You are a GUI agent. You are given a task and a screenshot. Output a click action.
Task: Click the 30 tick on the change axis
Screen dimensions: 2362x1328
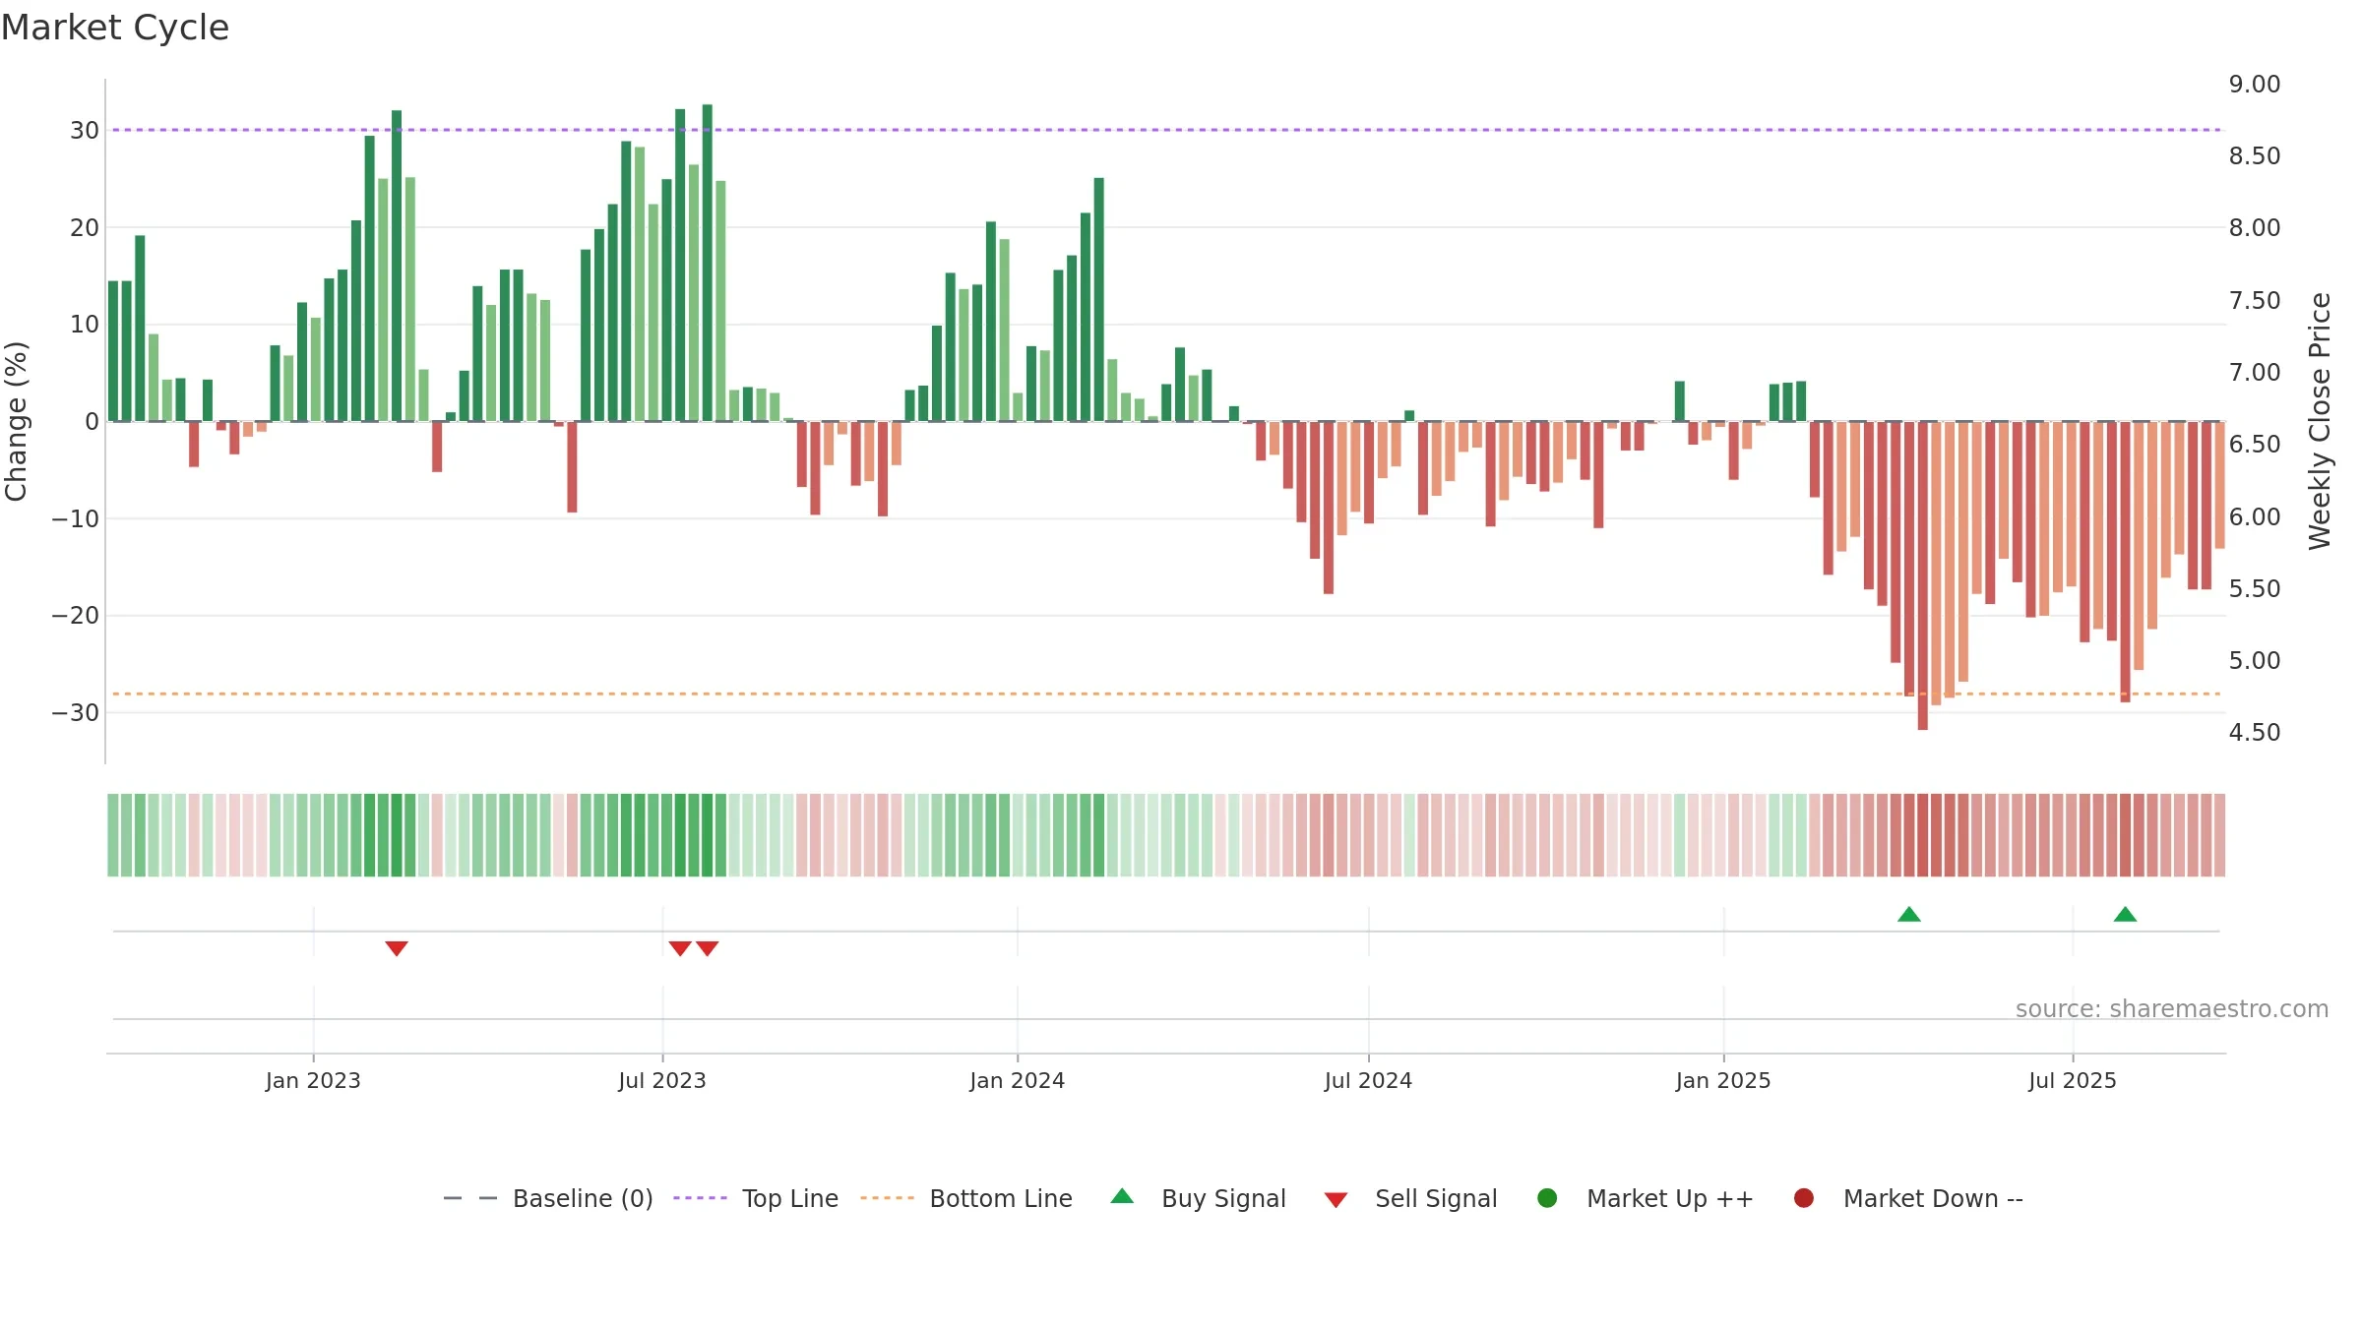coord(85,130)
